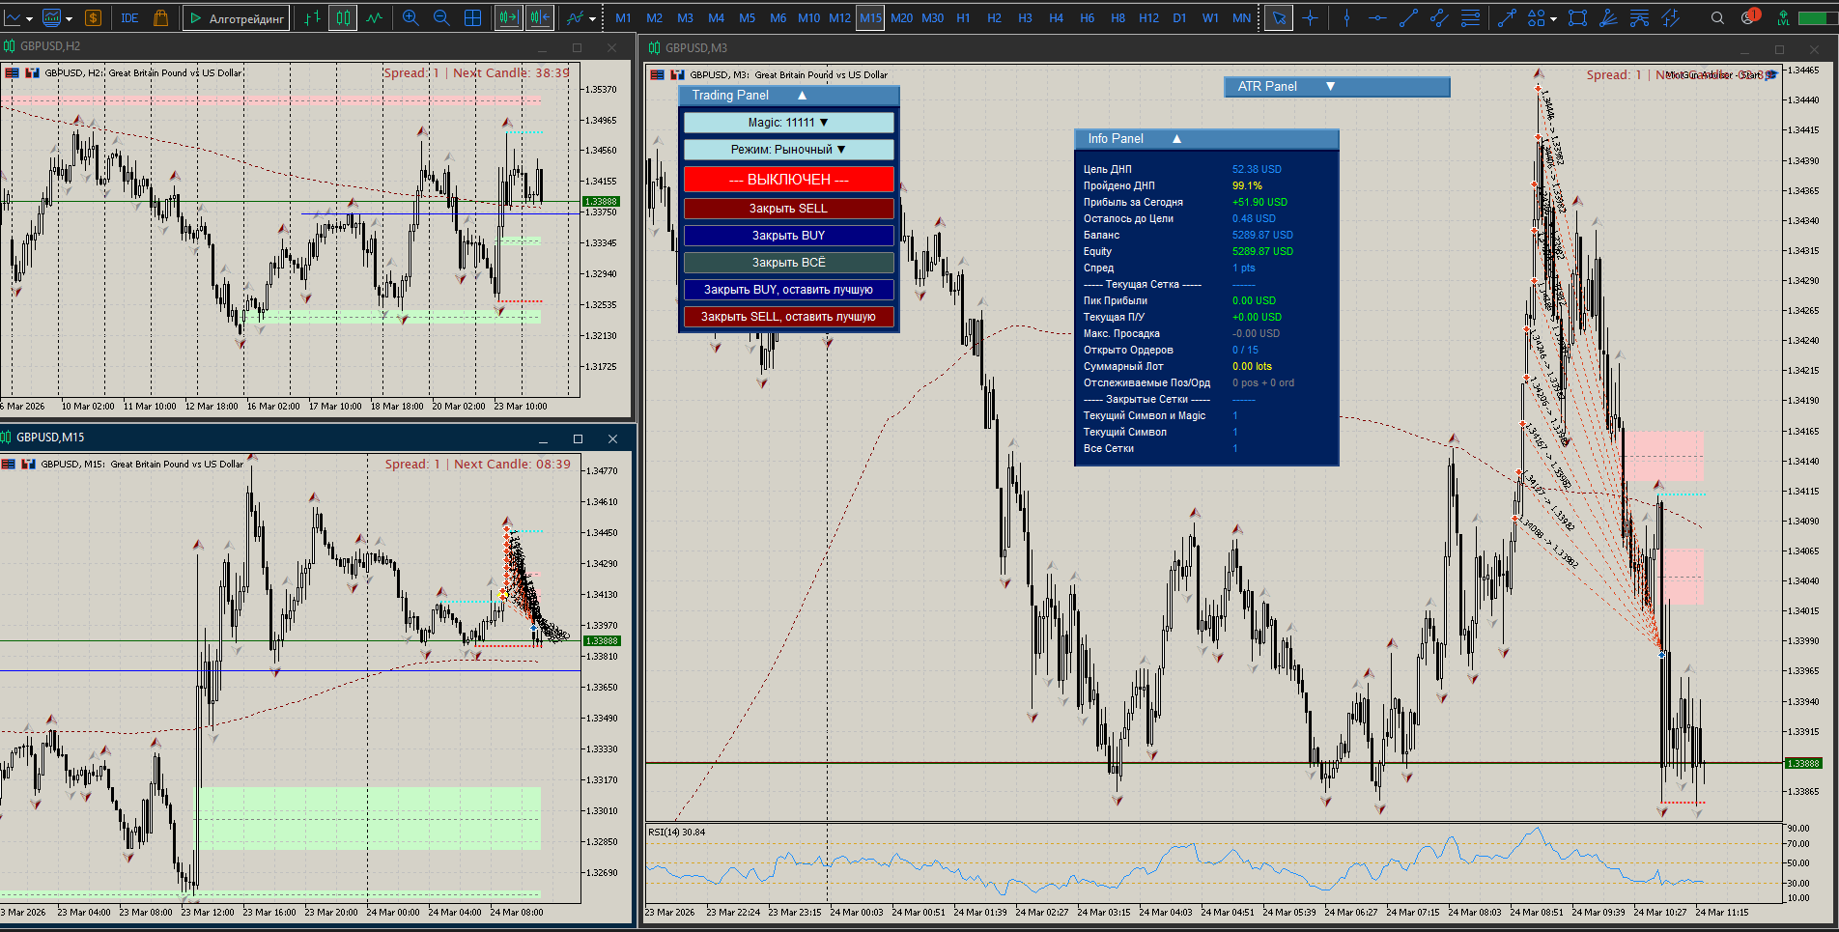Select the H1 timeframe
This screenshot has height=932, width=1839.
[963, 18]
